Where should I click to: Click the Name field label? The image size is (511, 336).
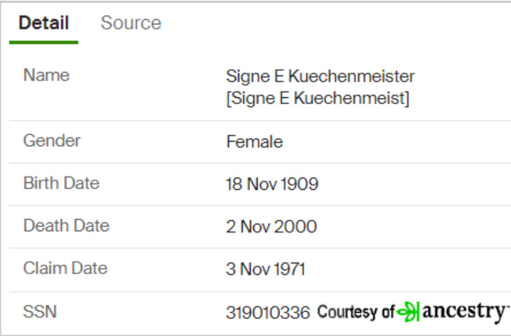(x=46, y=75)
